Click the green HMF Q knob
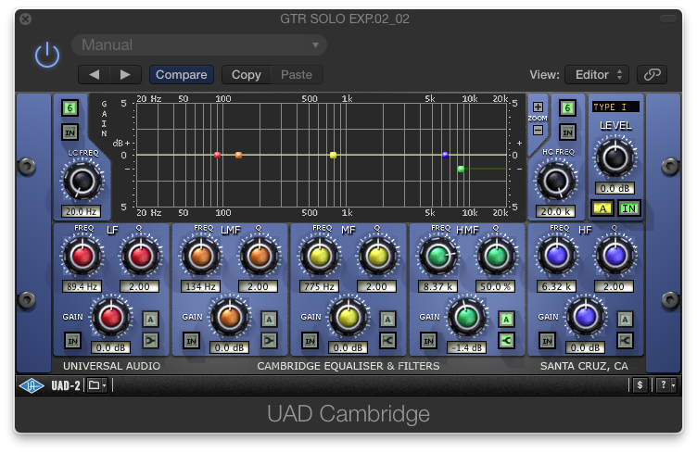This screenshot has width=697, height=453. pos(497,257)
